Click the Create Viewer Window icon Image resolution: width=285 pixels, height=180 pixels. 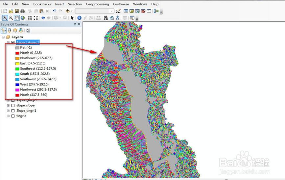pyautogui.click(x=132, y=18)
